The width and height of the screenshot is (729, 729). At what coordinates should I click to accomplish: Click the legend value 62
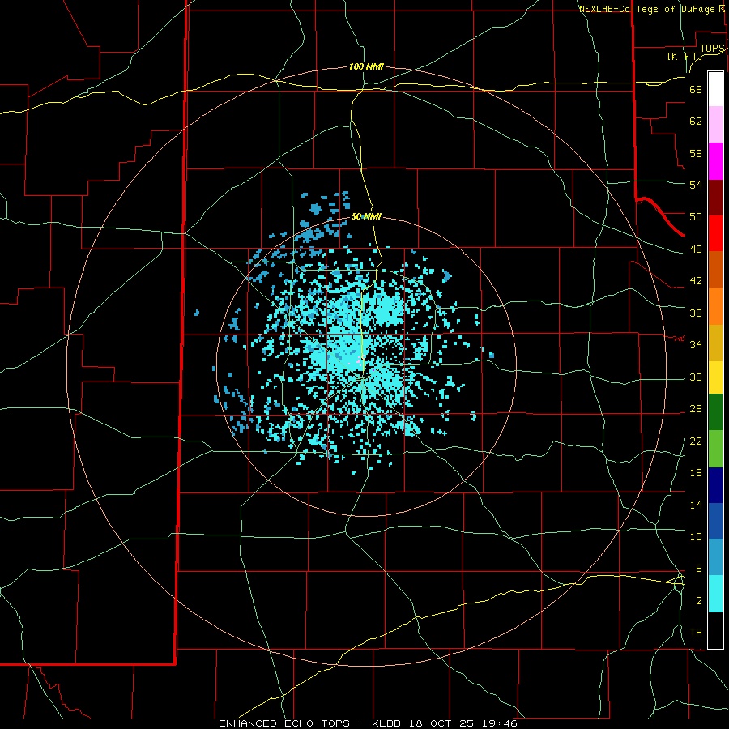[x=696, y=121]
